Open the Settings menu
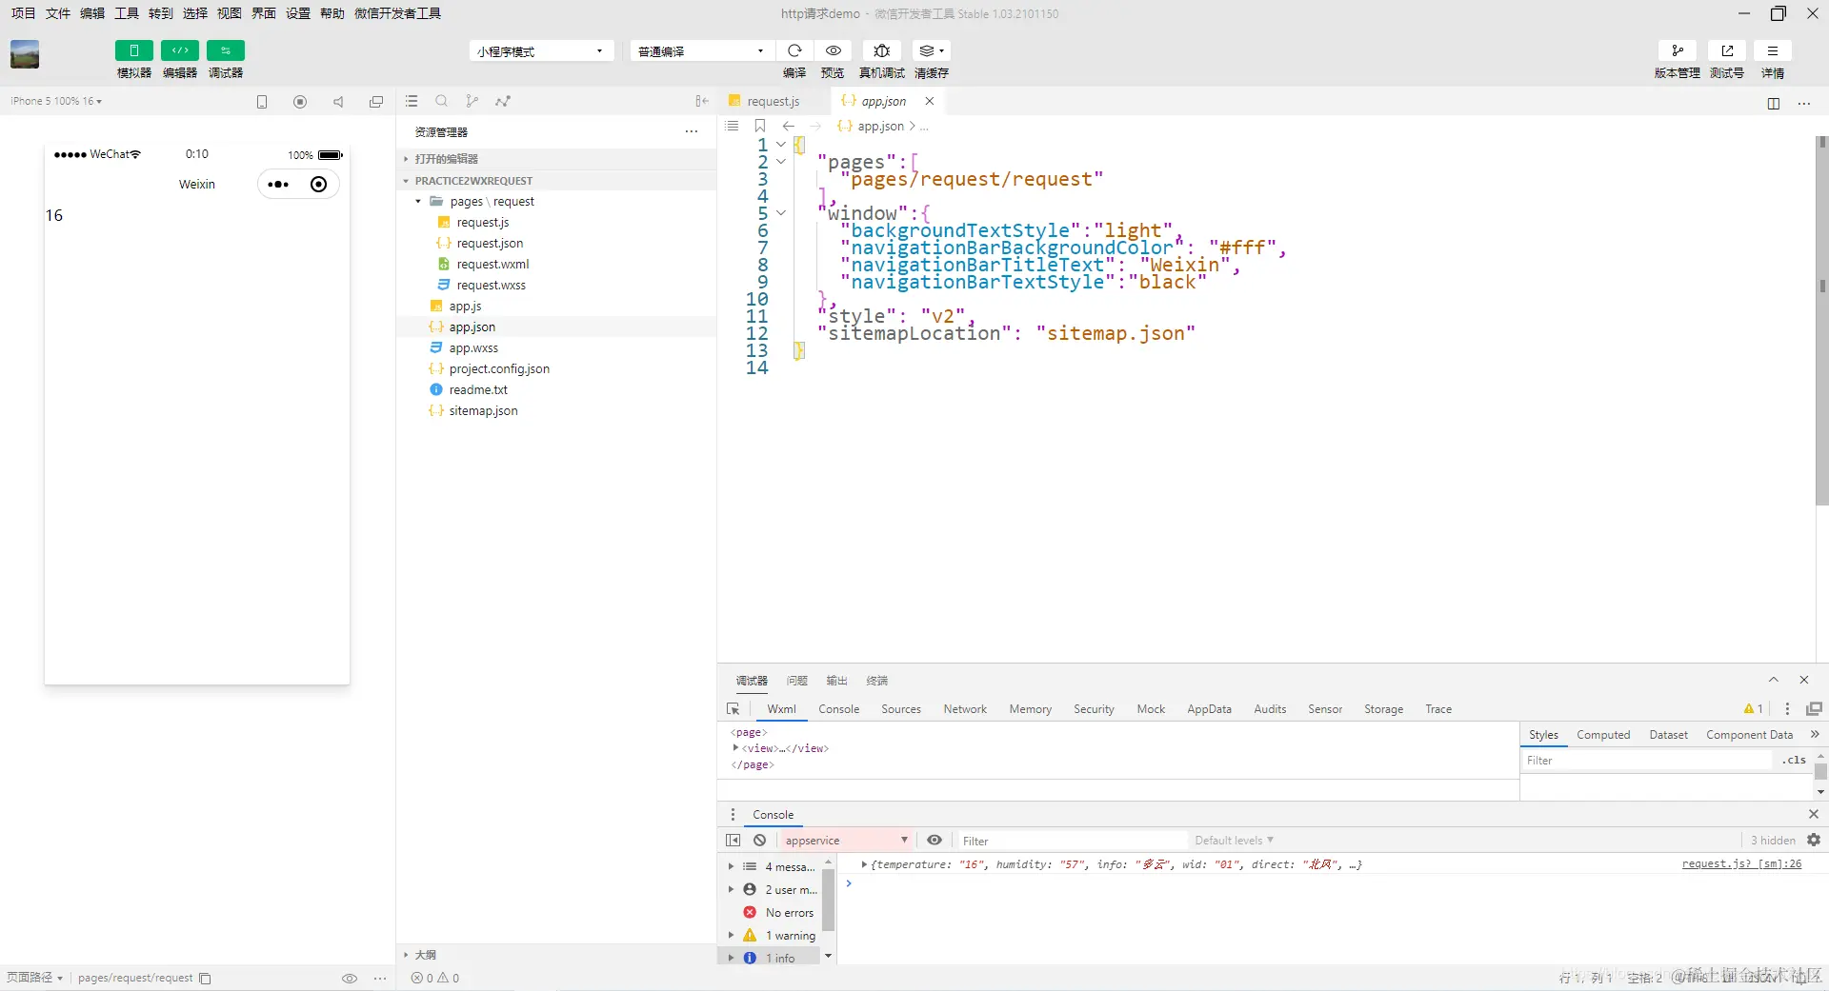The image size is (1829, 991). [298, 13]
